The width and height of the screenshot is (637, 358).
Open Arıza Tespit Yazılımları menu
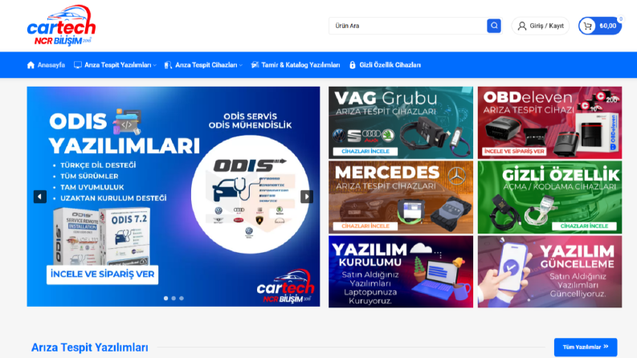point(115,65)
